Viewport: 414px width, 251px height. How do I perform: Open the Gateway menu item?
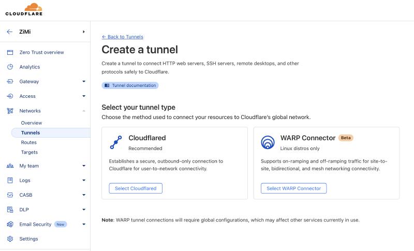pos(29,82)
